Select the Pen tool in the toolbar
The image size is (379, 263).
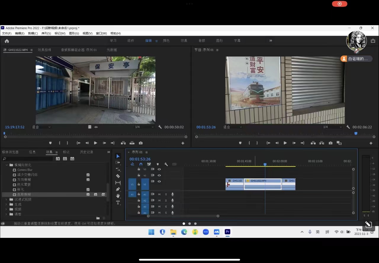click(118, 189)
